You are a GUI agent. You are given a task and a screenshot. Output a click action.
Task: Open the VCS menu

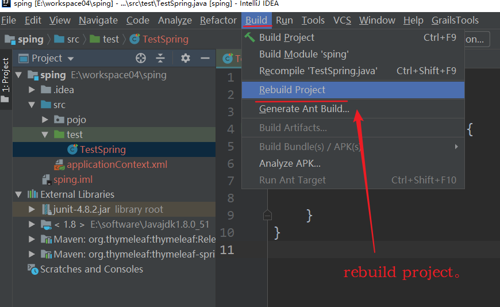342,20
